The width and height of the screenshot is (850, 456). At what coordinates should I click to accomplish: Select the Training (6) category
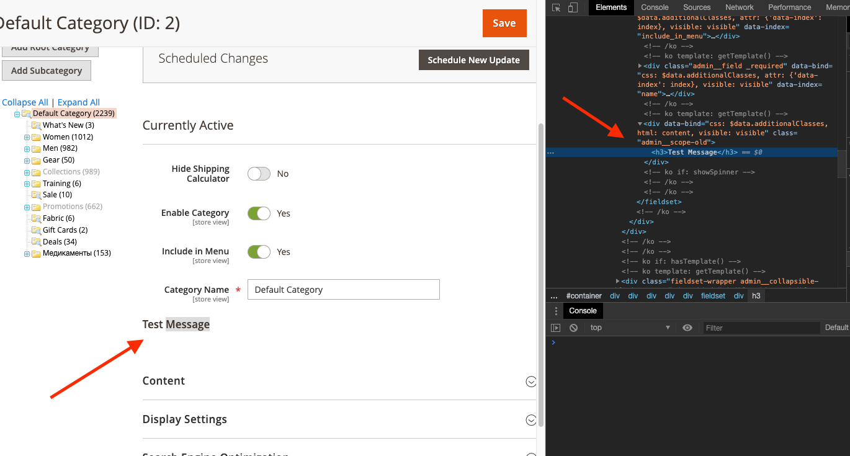[62, 184]
